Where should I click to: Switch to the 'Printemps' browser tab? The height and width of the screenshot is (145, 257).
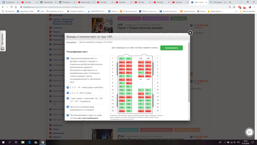point(67,2)
